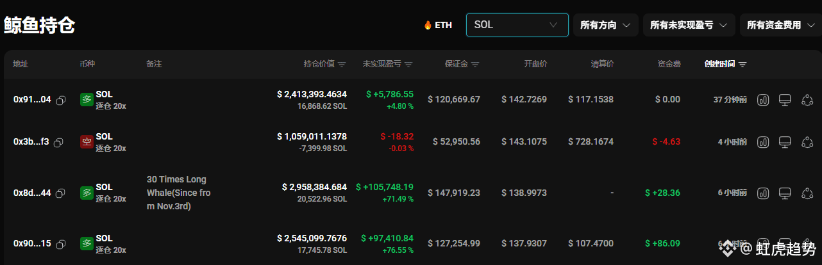Viewport: 822px width, 265px height.
Task: Open chart icon for 0x91...04 row
Action: point(764,100)
